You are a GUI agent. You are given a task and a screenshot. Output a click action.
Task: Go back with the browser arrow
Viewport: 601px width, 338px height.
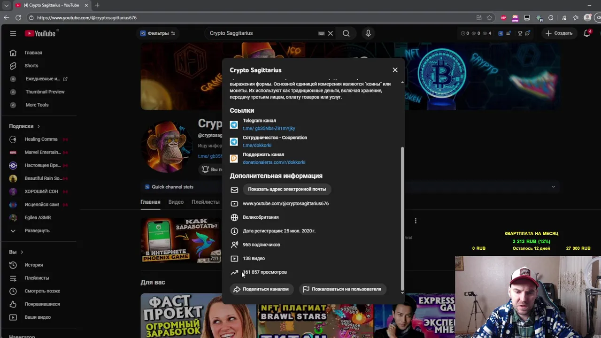point(6,18)
